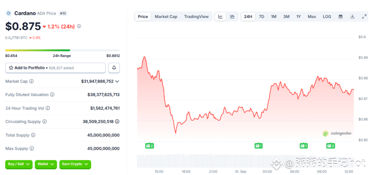Open the Earn Crypto dropdown
Screen dimensions: 369x175
tap(75, 164)
